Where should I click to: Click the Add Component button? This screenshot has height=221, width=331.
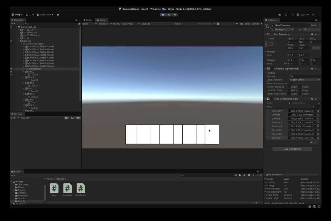[x=292, y=149]
